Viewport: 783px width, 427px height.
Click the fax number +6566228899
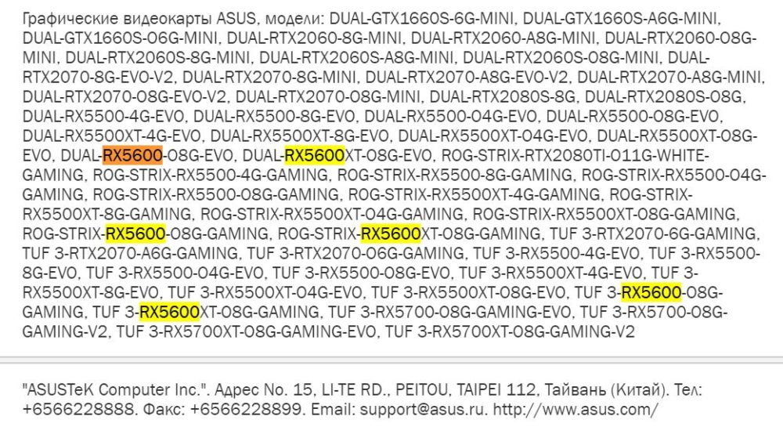[246, 410]
